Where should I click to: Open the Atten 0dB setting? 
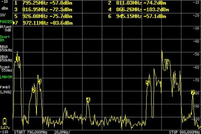6,28
